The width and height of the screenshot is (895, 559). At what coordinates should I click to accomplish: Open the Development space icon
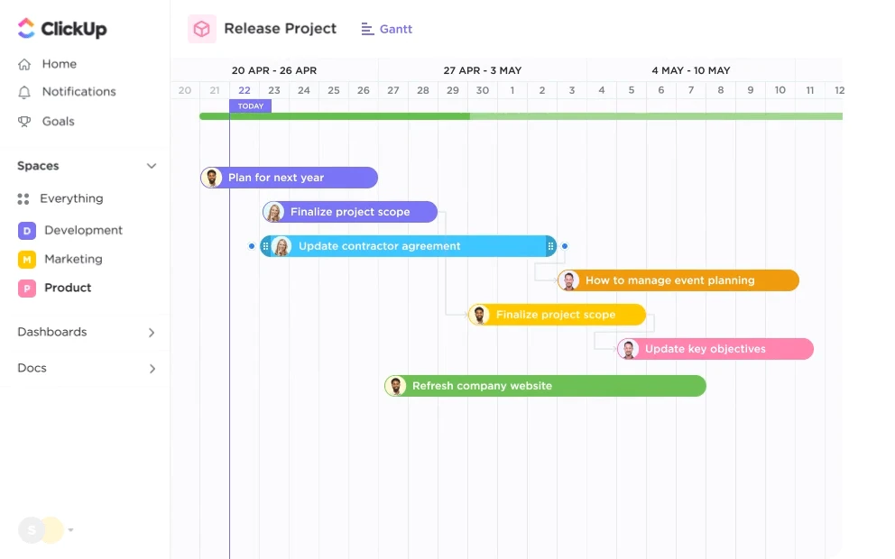[x=23, y=230]
